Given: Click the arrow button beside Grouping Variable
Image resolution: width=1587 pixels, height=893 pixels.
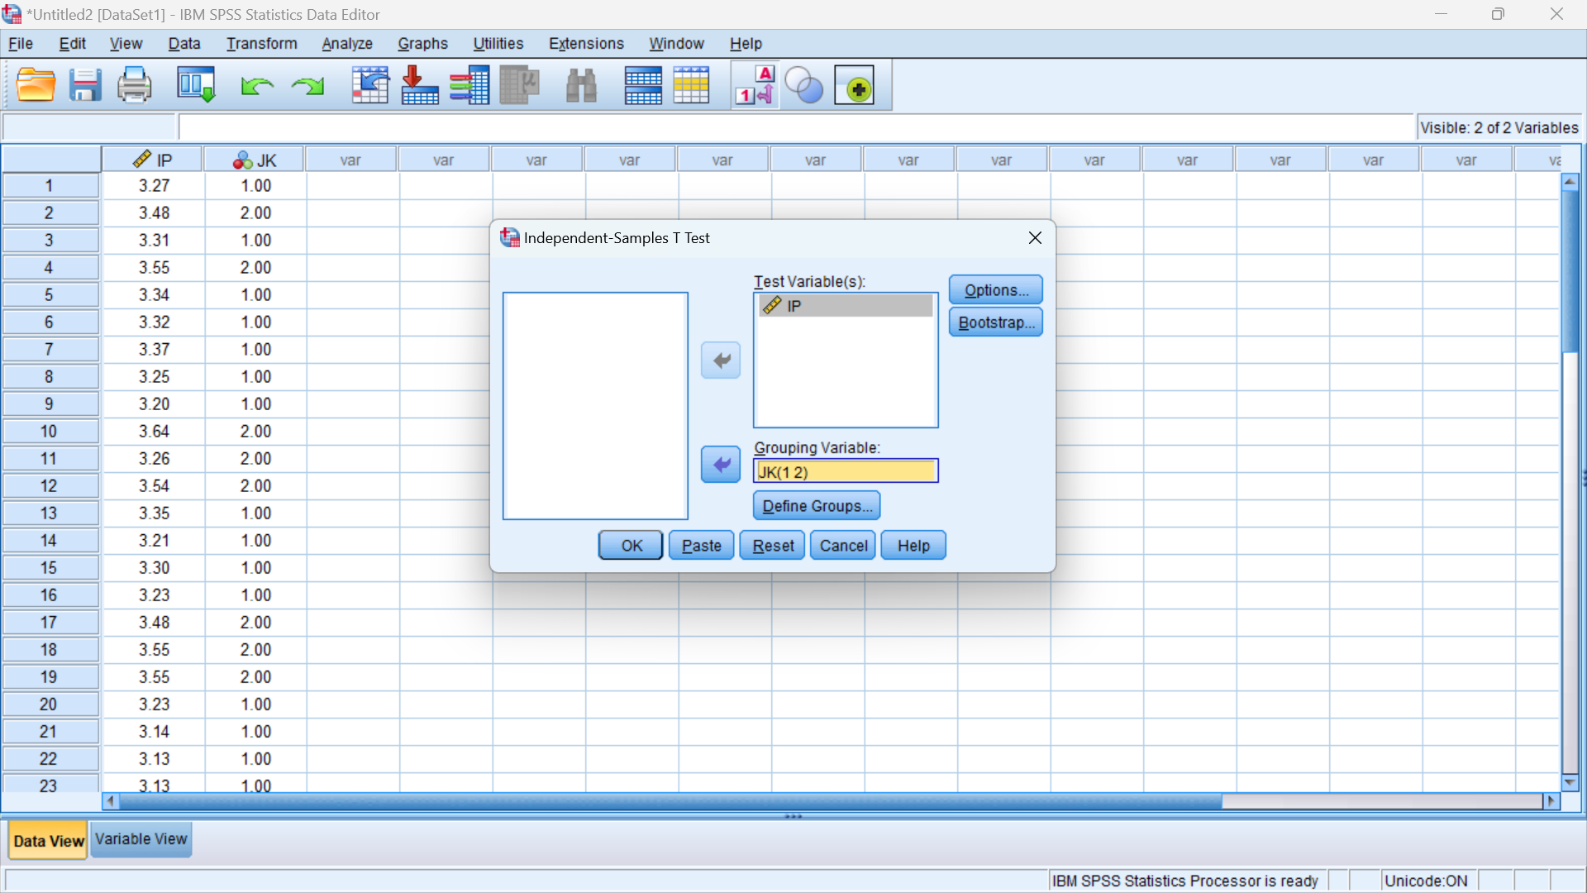Looking at the screenshot, I should [721, 465].
